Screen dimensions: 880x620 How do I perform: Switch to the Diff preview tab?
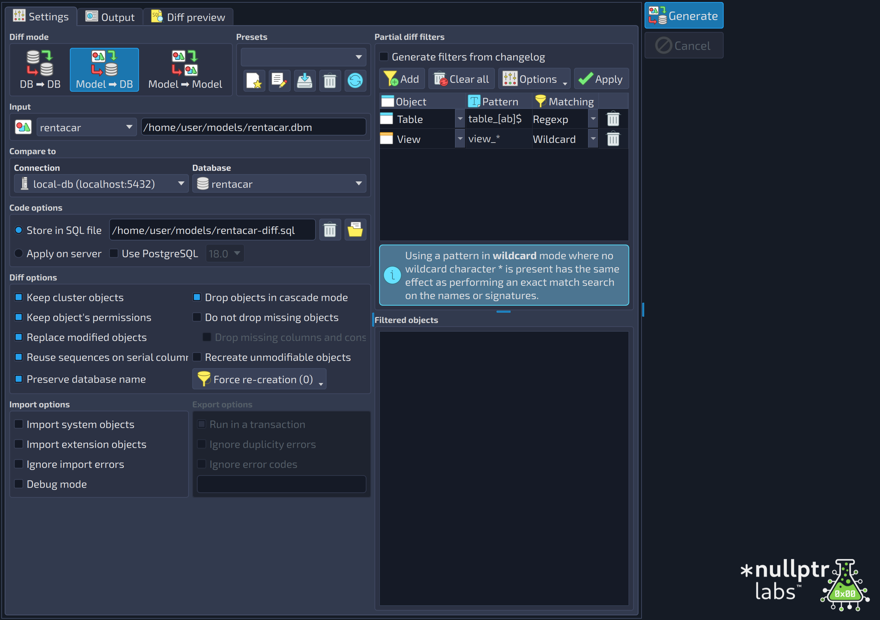188,17
